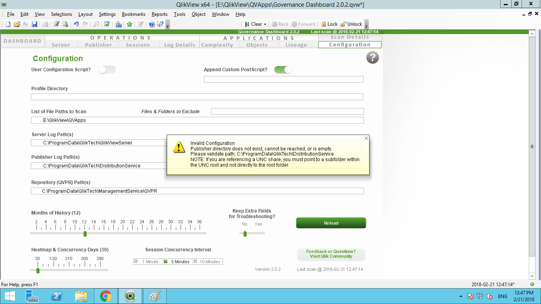This screenshot has width=541, height=304.
Task: Click the Repository (QVPR) Path input field
Action: 197,191
